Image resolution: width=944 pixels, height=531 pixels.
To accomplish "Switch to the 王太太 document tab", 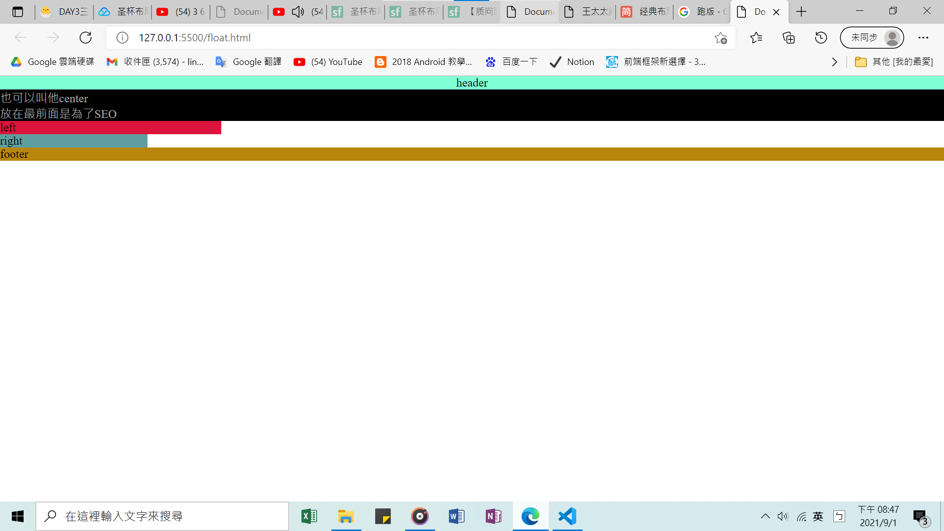I will tap(588, 12).
